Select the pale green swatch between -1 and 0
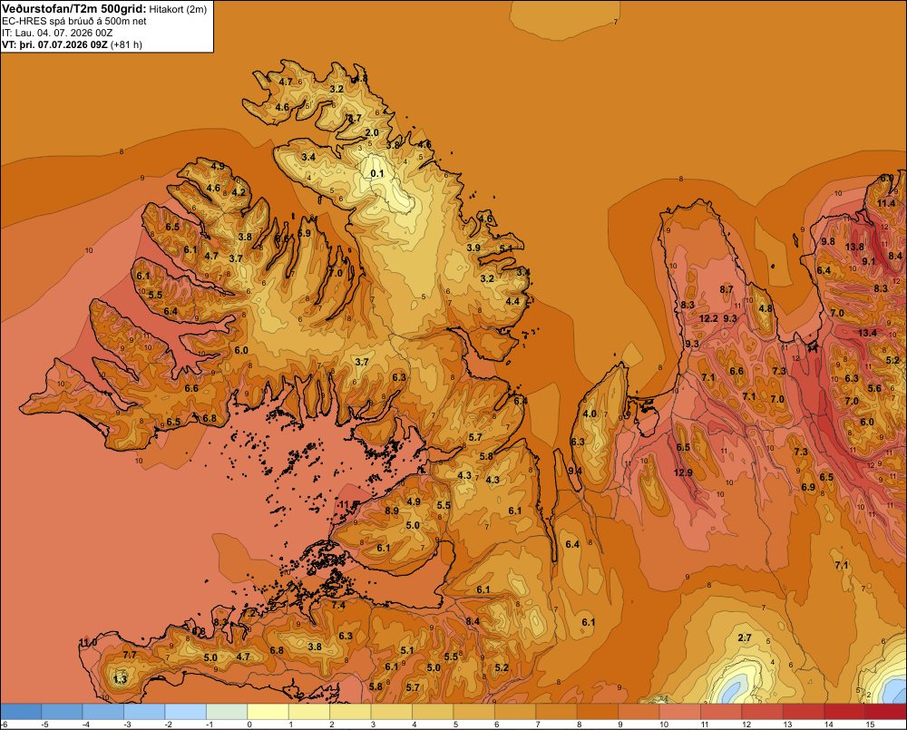The image size is (907, 730). point(227,712)
